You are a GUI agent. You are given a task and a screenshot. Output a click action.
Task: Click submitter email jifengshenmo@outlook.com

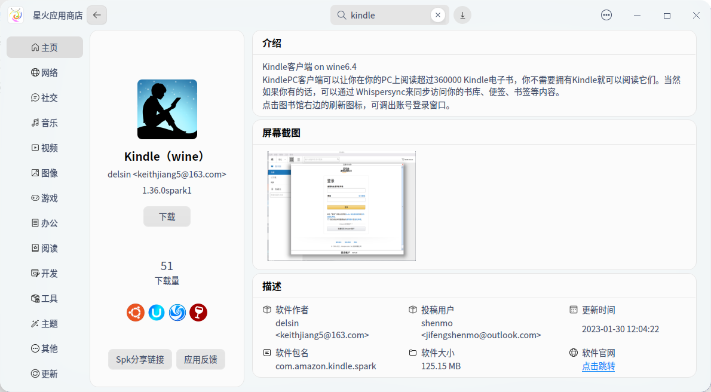[481, 335]
